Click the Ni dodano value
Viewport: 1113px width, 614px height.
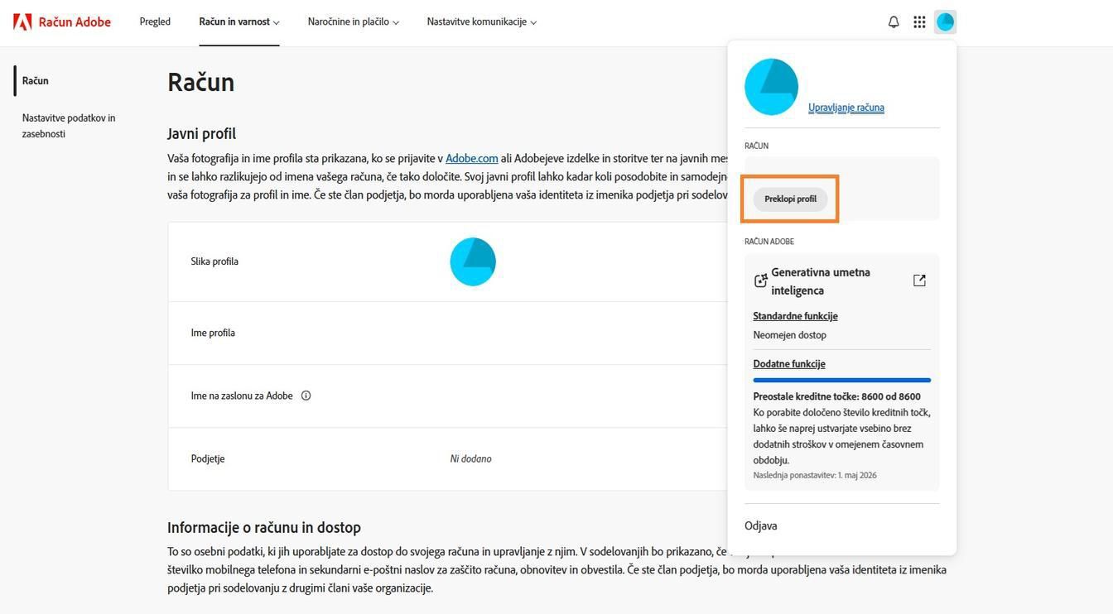pos(471,458)
